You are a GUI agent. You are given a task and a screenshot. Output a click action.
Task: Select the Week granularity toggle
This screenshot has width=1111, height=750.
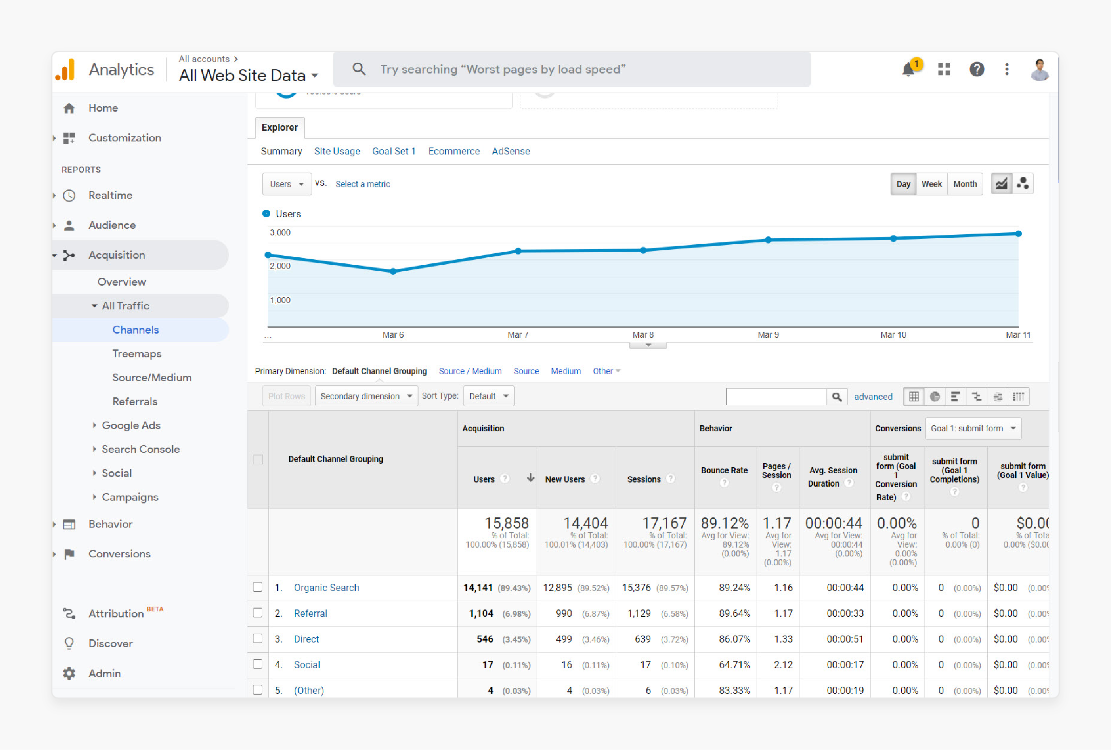point(931,184)
